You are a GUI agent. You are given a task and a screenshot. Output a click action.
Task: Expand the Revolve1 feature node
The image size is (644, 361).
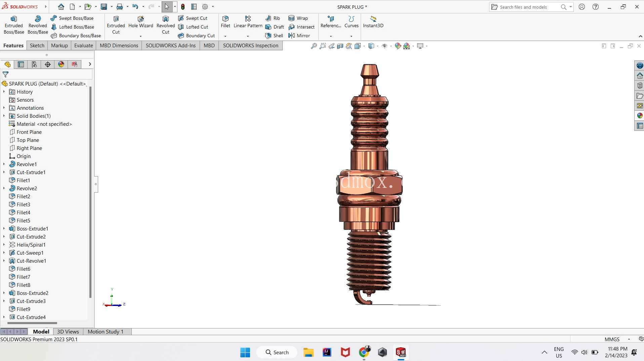pos(4,164)
